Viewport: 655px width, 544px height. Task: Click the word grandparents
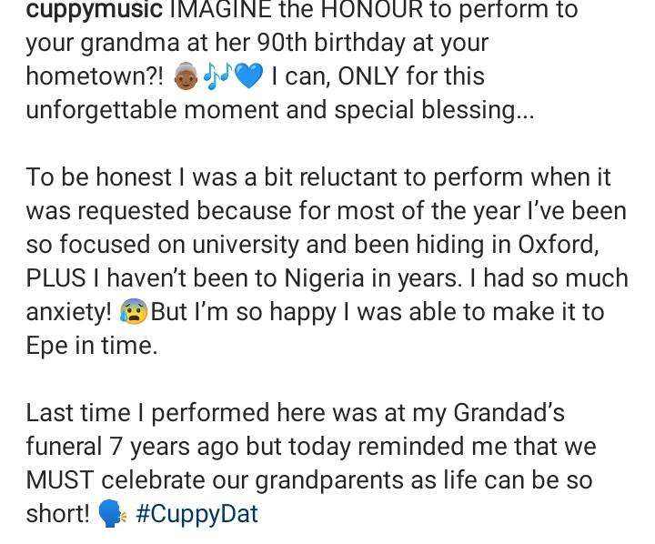(x=328, y=481)
